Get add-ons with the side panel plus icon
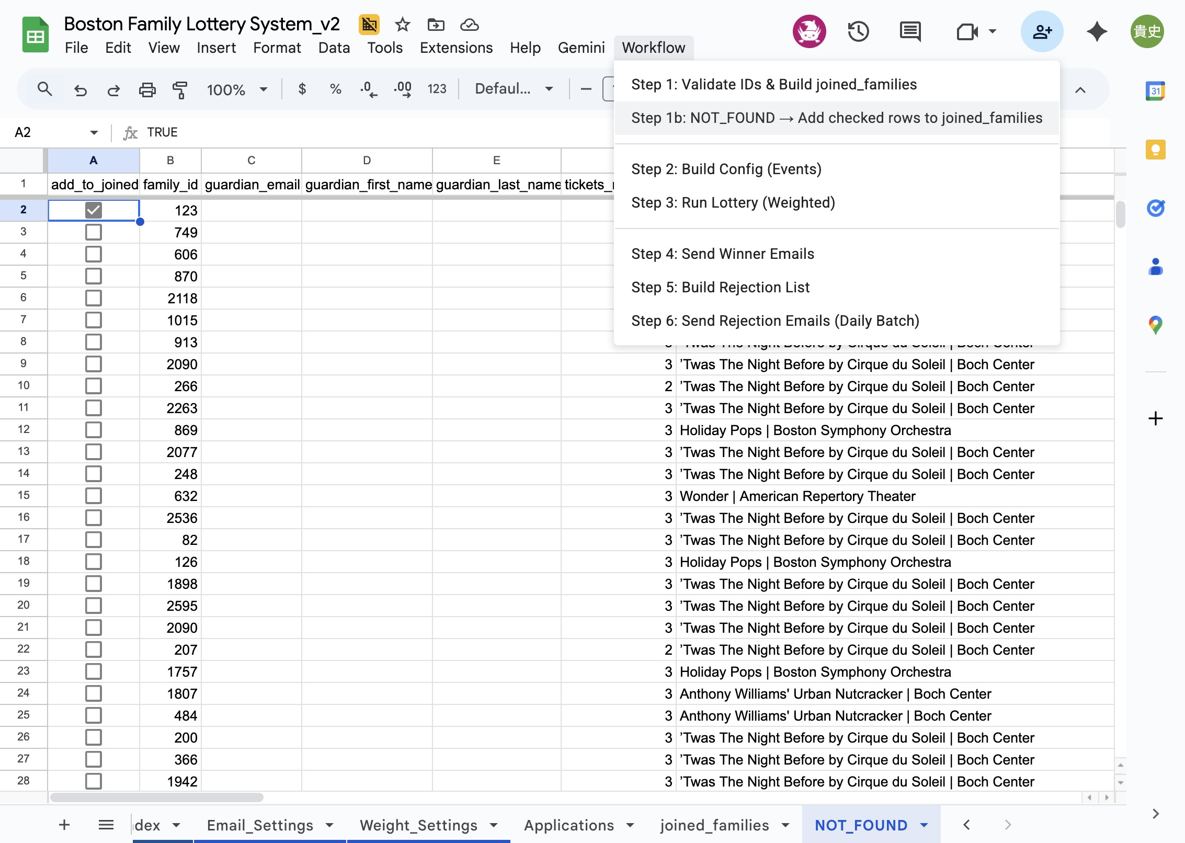1185x843 pixels. point(1155,418)
